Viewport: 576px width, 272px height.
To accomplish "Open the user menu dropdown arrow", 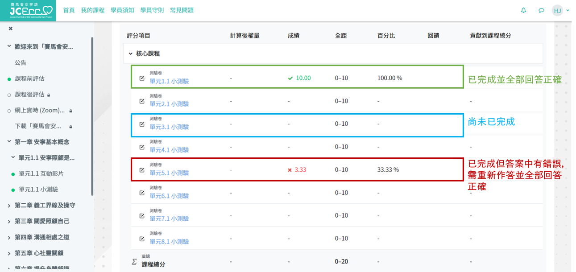I will (568, 10).
